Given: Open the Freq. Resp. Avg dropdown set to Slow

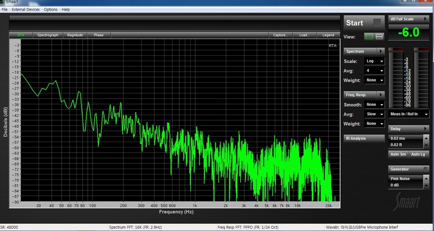Looking at the screenshot, I should pos(375,114).
